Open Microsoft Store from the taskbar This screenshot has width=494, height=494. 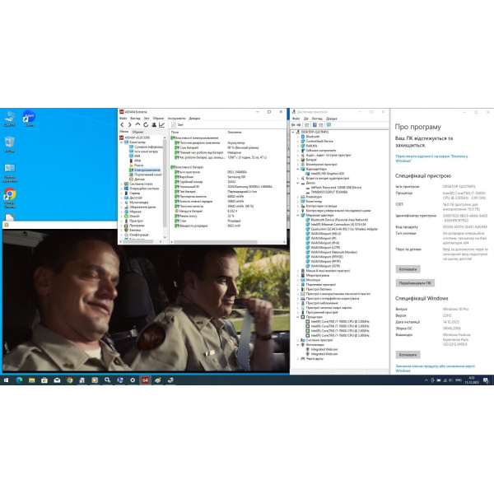coord(44,380)
